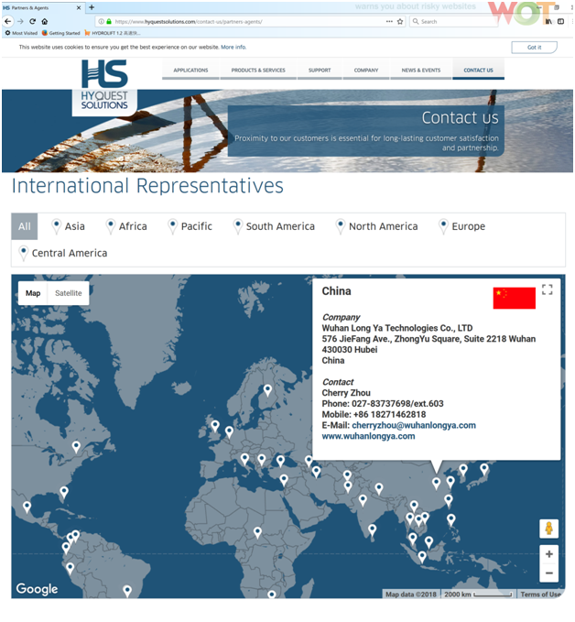Switch map to Satellite view
The width and height of the screenshot is (575, 622).
68,293
